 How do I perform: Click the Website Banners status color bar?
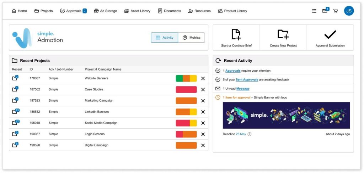click(x=186, y=78)
